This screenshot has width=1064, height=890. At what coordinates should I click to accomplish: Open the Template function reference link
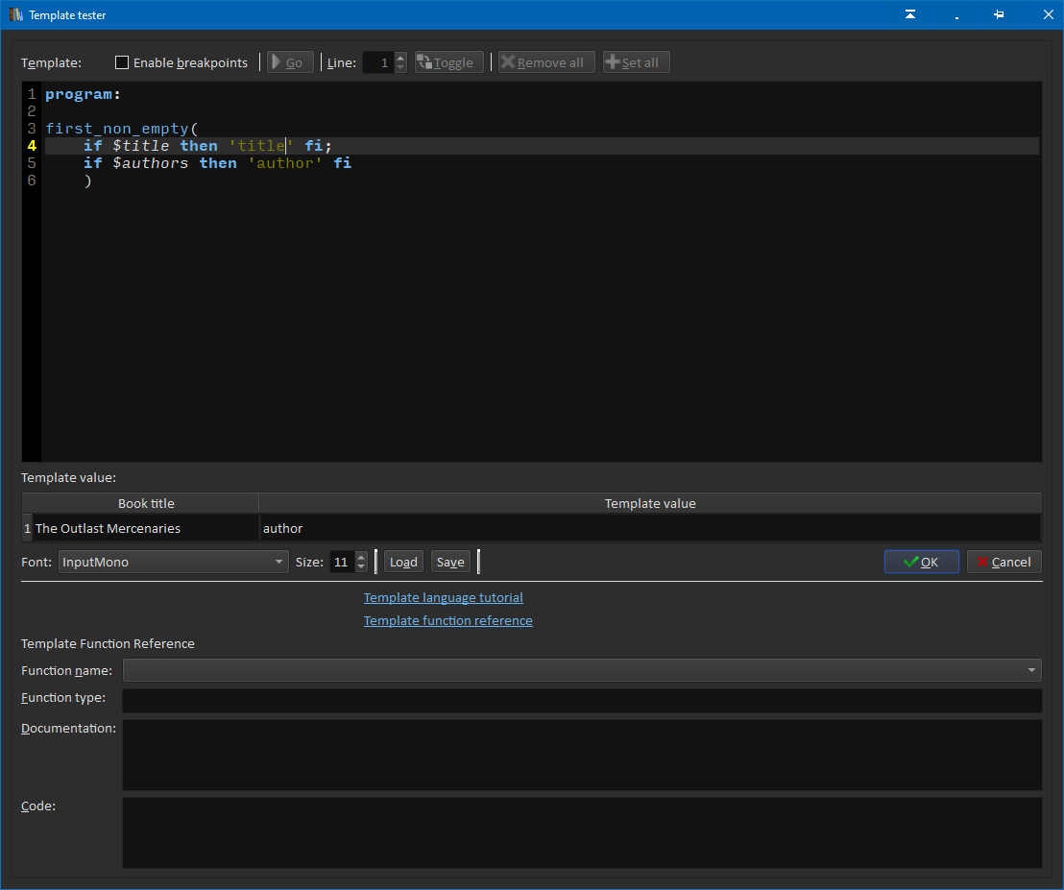click(x=447, y=620)
